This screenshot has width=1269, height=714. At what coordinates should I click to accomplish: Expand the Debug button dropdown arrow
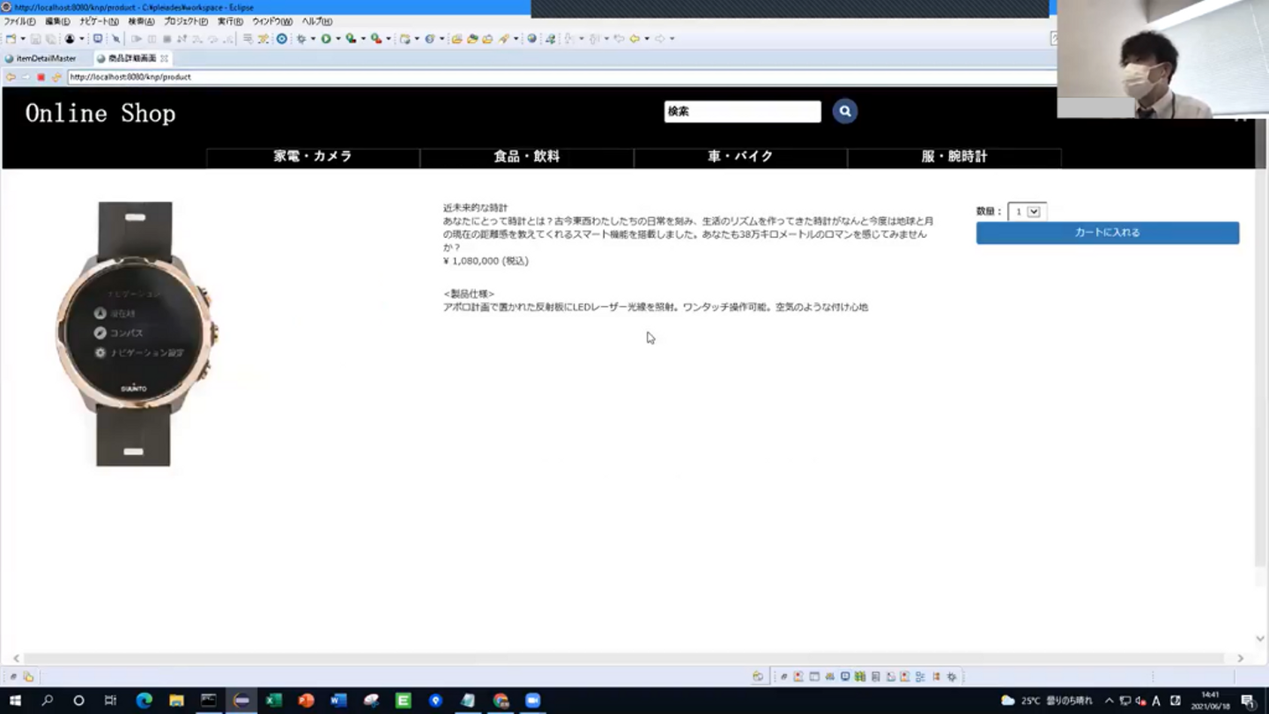point(313,39)
